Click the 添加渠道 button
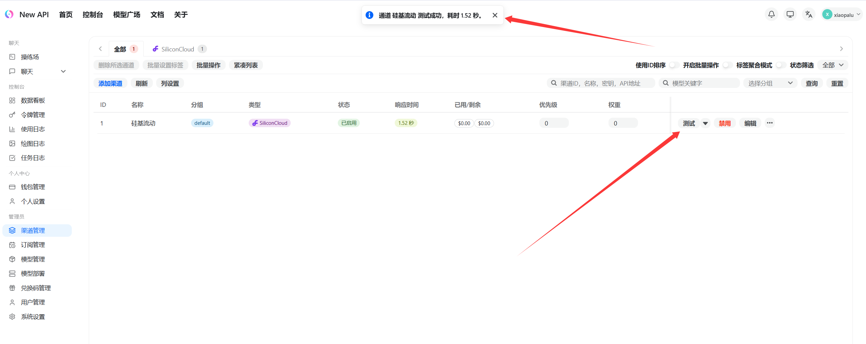Image resolution: width=866 pixels, height=344 pixels. pyautogui.click(x=110, y=83)
